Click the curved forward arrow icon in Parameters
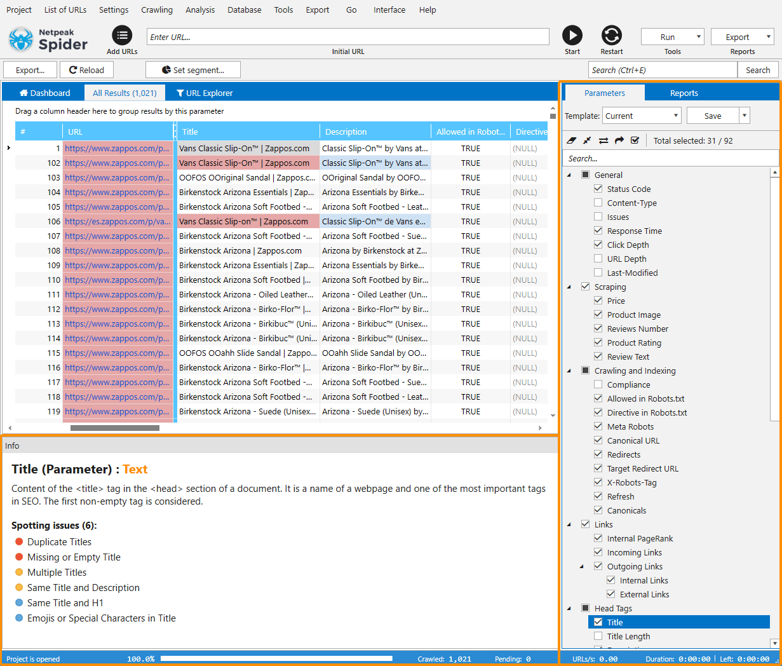Viewport: 782px width, 666px height. (x=619, y=140)
